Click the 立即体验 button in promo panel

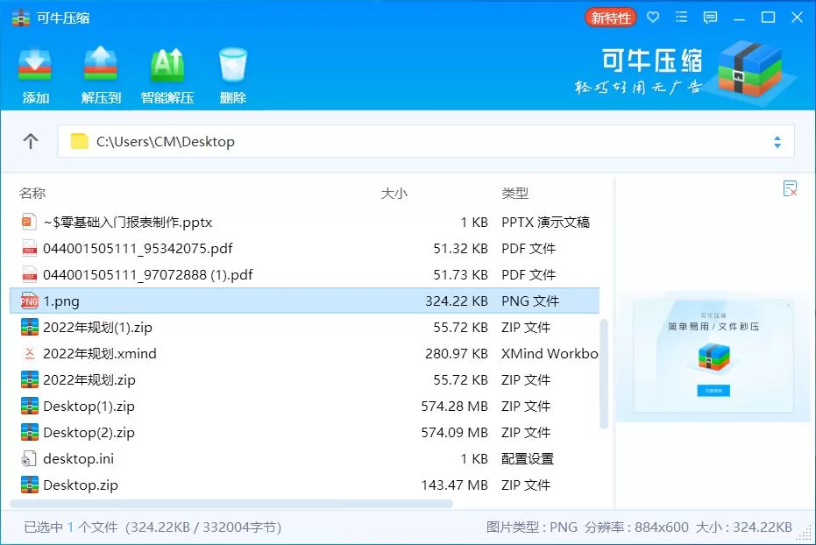(x=713, y=391)
